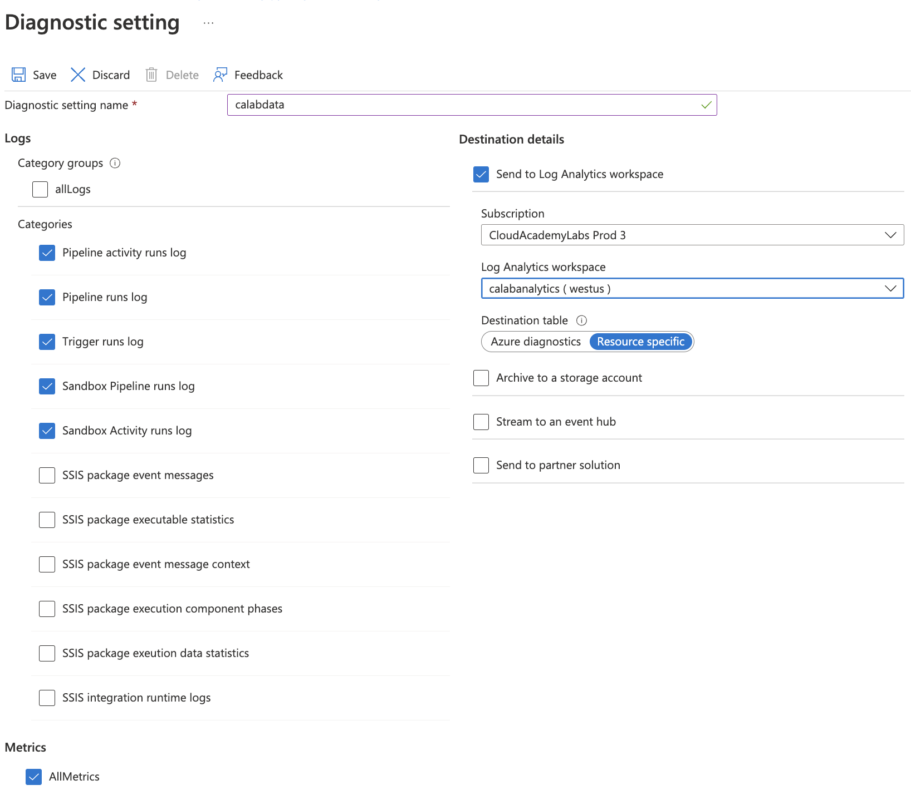The width and height of the screenshot is (911, 790).
Task: Select SSIS integration runtime logs checkbox
Action: [47, 698]
